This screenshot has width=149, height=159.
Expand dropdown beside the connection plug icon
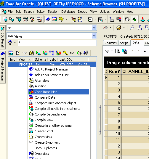pyautogui.click(x=110, y=27)
